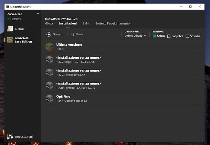Select the Installazioni tab
This screenshot has width=210, height=145.
click(x=68, y=23)
